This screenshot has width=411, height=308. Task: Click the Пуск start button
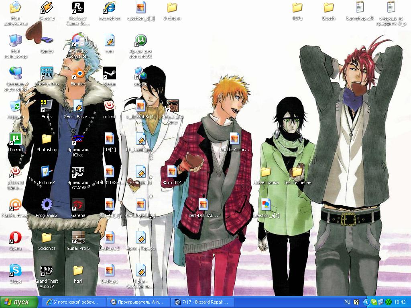(x=19, y=302)
